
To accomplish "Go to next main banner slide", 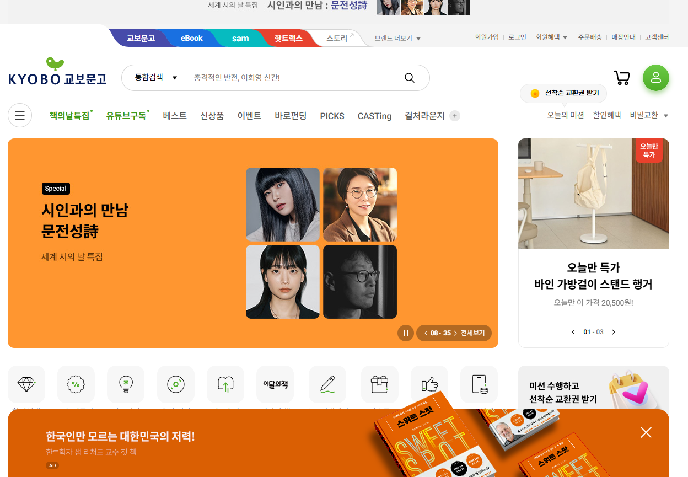I will pyautogui.click(x=455, y=333).
